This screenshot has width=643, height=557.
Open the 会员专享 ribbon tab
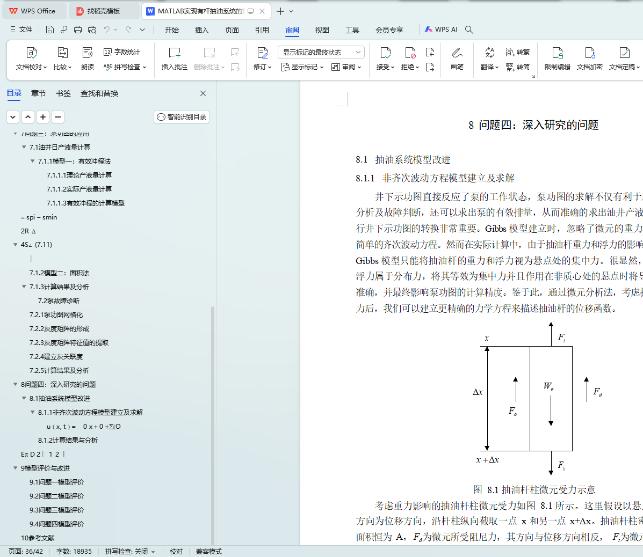point(389,30)
